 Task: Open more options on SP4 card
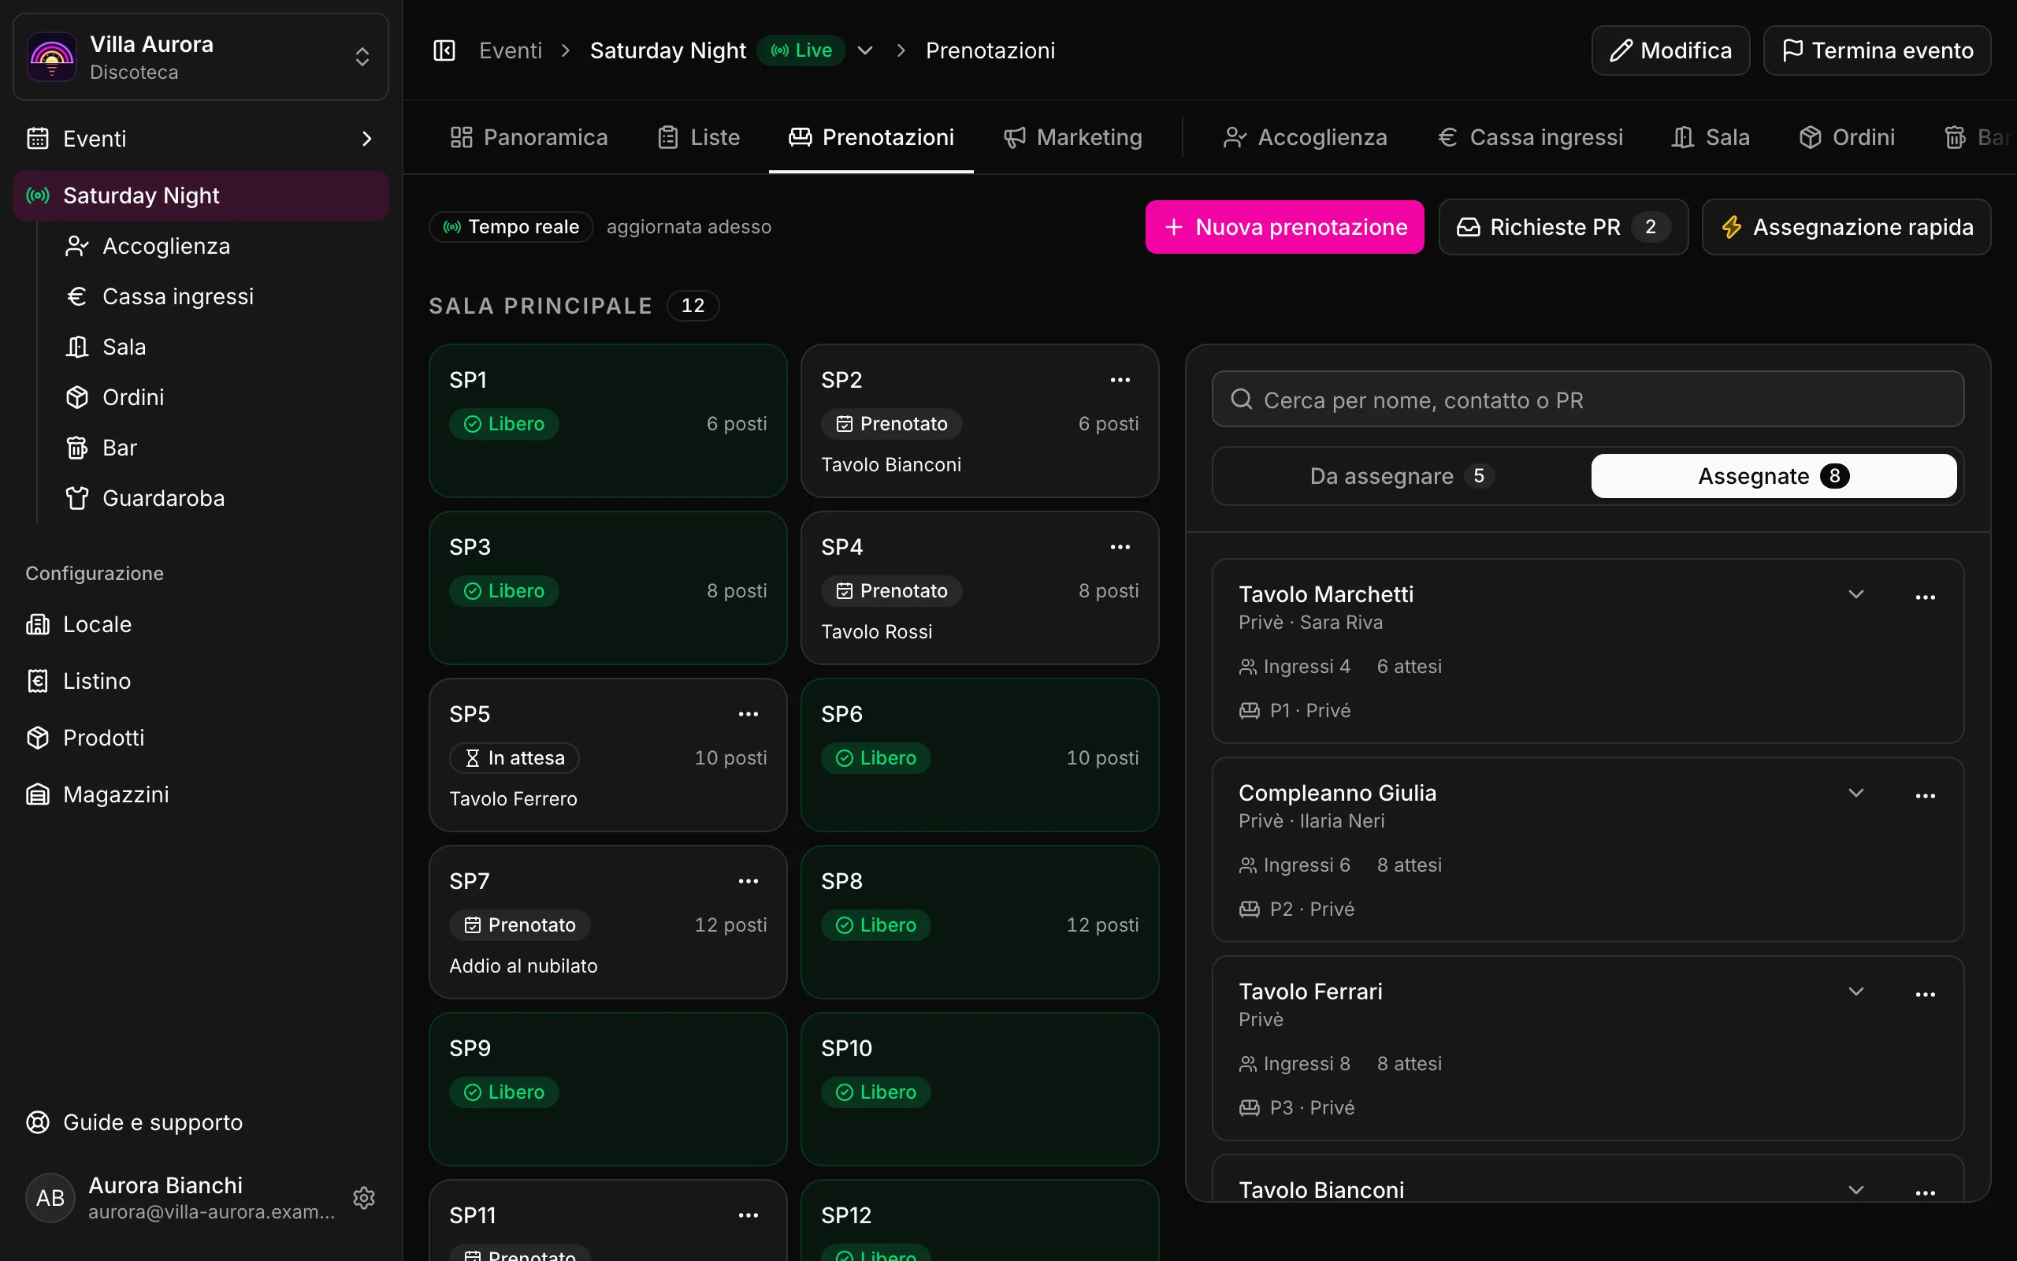point(1120,547)
